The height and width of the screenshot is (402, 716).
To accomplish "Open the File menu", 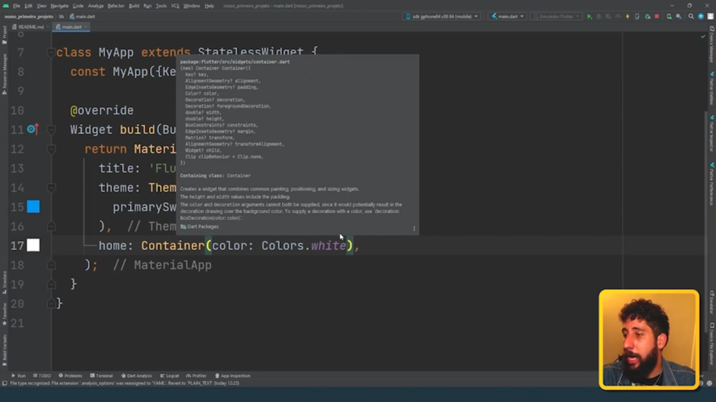I will tap(17, 6).
